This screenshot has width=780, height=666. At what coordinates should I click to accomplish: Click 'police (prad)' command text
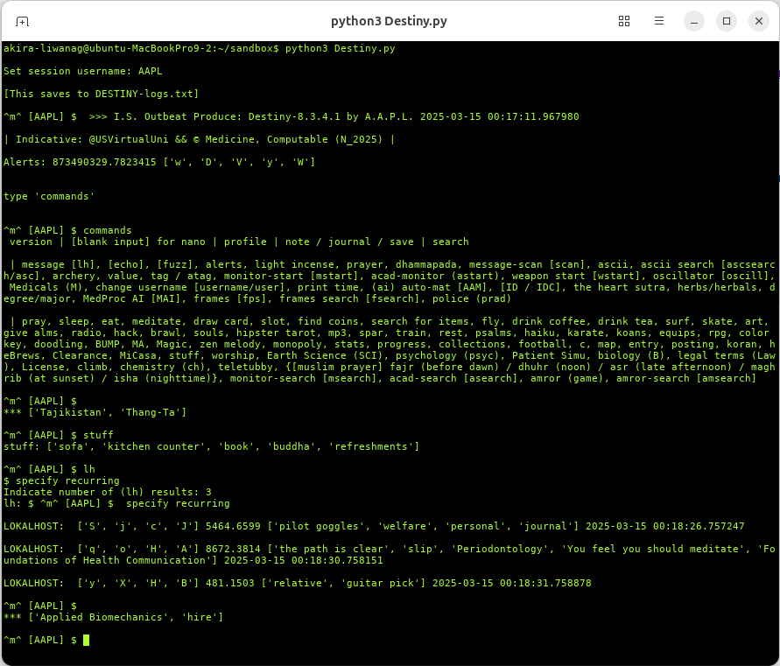tap(472, 299)
